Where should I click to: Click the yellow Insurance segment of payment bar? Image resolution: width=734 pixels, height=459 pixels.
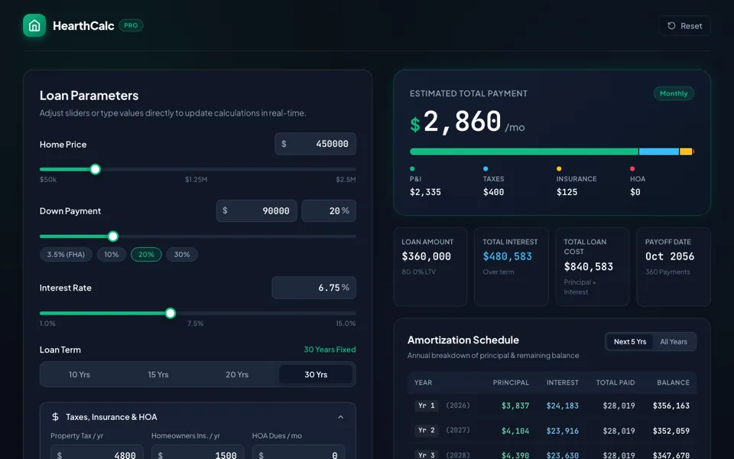coord(686,151)
